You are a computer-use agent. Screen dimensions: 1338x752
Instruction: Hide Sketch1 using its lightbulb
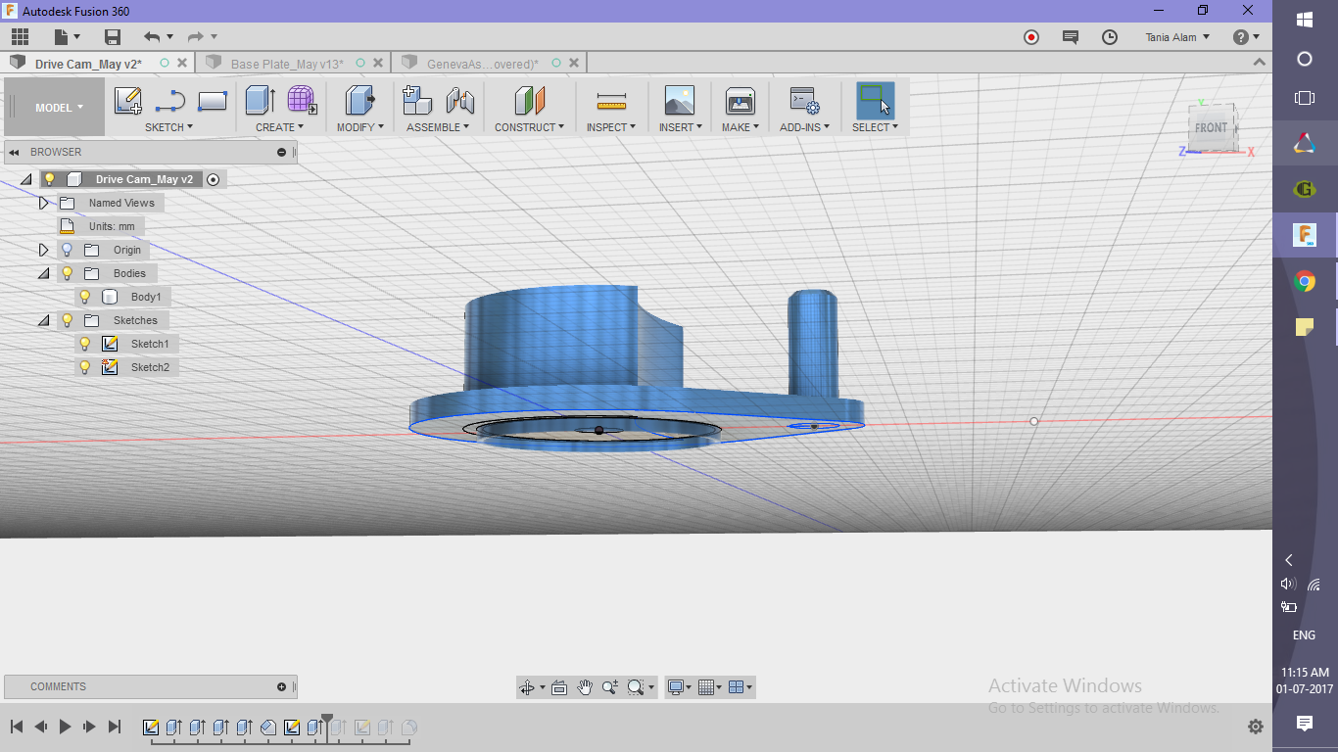click(x=84, y=344)
